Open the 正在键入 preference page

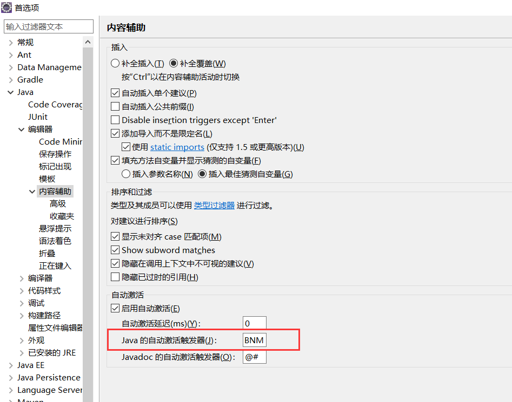tap(55, 266)
